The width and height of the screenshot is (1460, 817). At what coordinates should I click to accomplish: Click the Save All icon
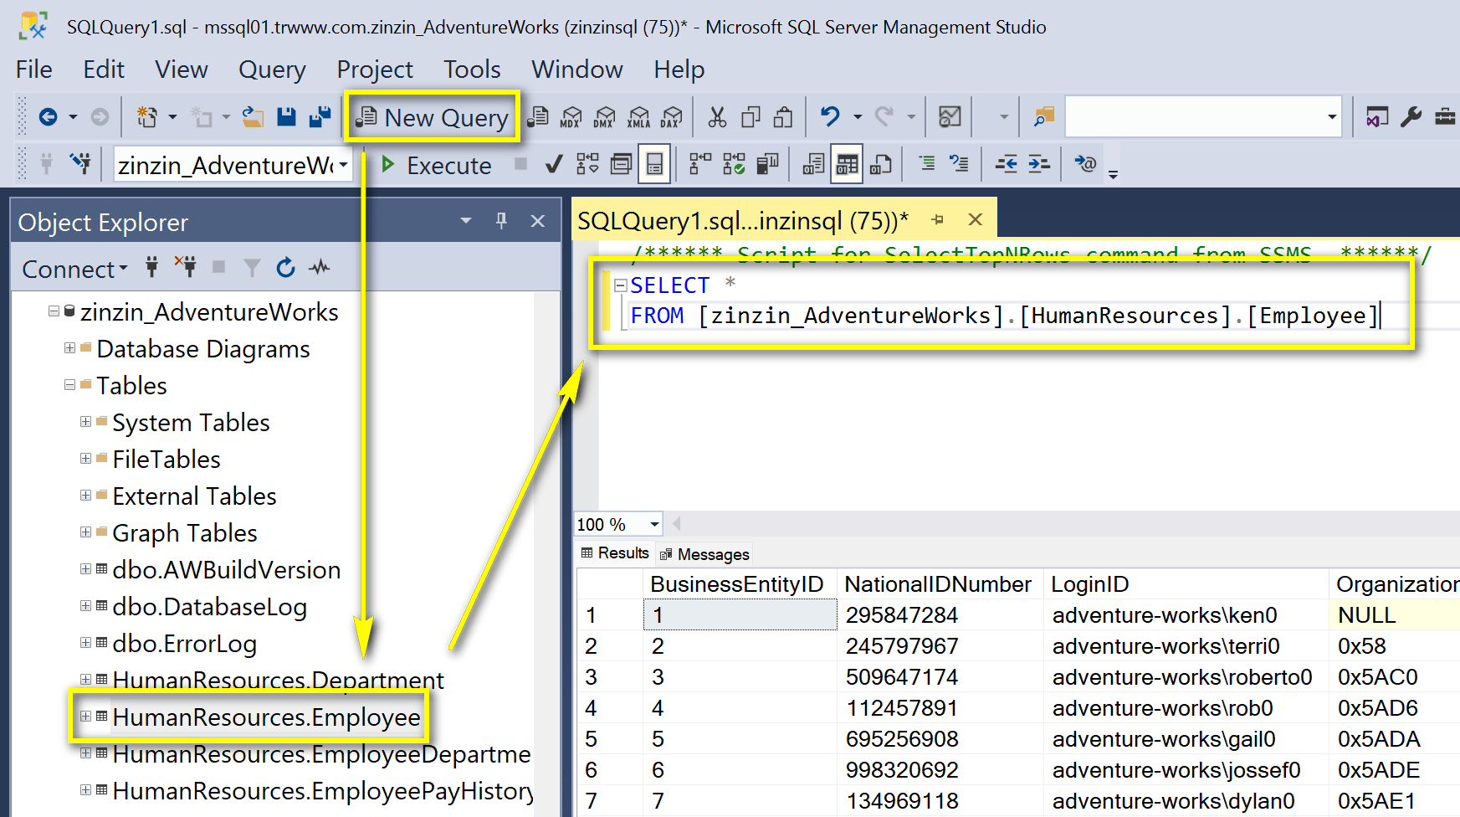click(320, 117)
